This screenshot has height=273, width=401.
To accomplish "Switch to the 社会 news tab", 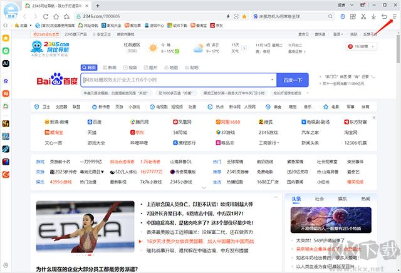I will pos(320,198).
